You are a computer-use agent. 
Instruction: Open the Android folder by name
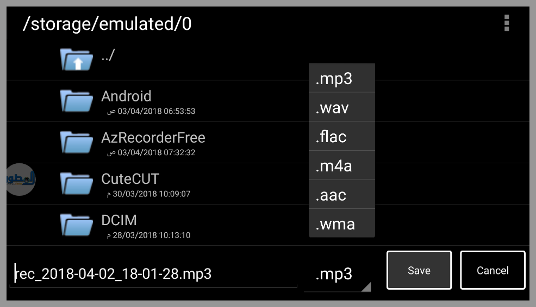(x=126, y=97)
